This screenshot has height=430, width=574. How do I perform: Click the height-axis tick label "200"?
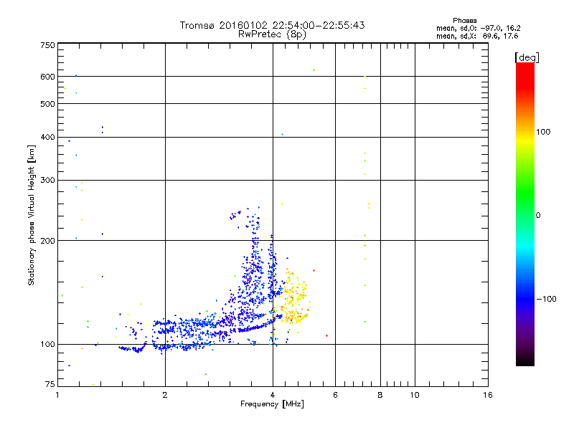47,241
